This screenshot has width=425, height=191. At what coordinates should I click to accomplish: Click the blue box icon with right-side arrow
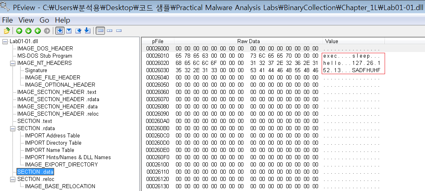tap(78, 31)
